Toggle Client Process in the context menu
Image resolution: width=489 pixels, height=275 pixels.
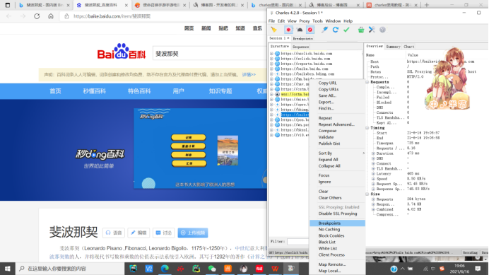tap(331, 255)
